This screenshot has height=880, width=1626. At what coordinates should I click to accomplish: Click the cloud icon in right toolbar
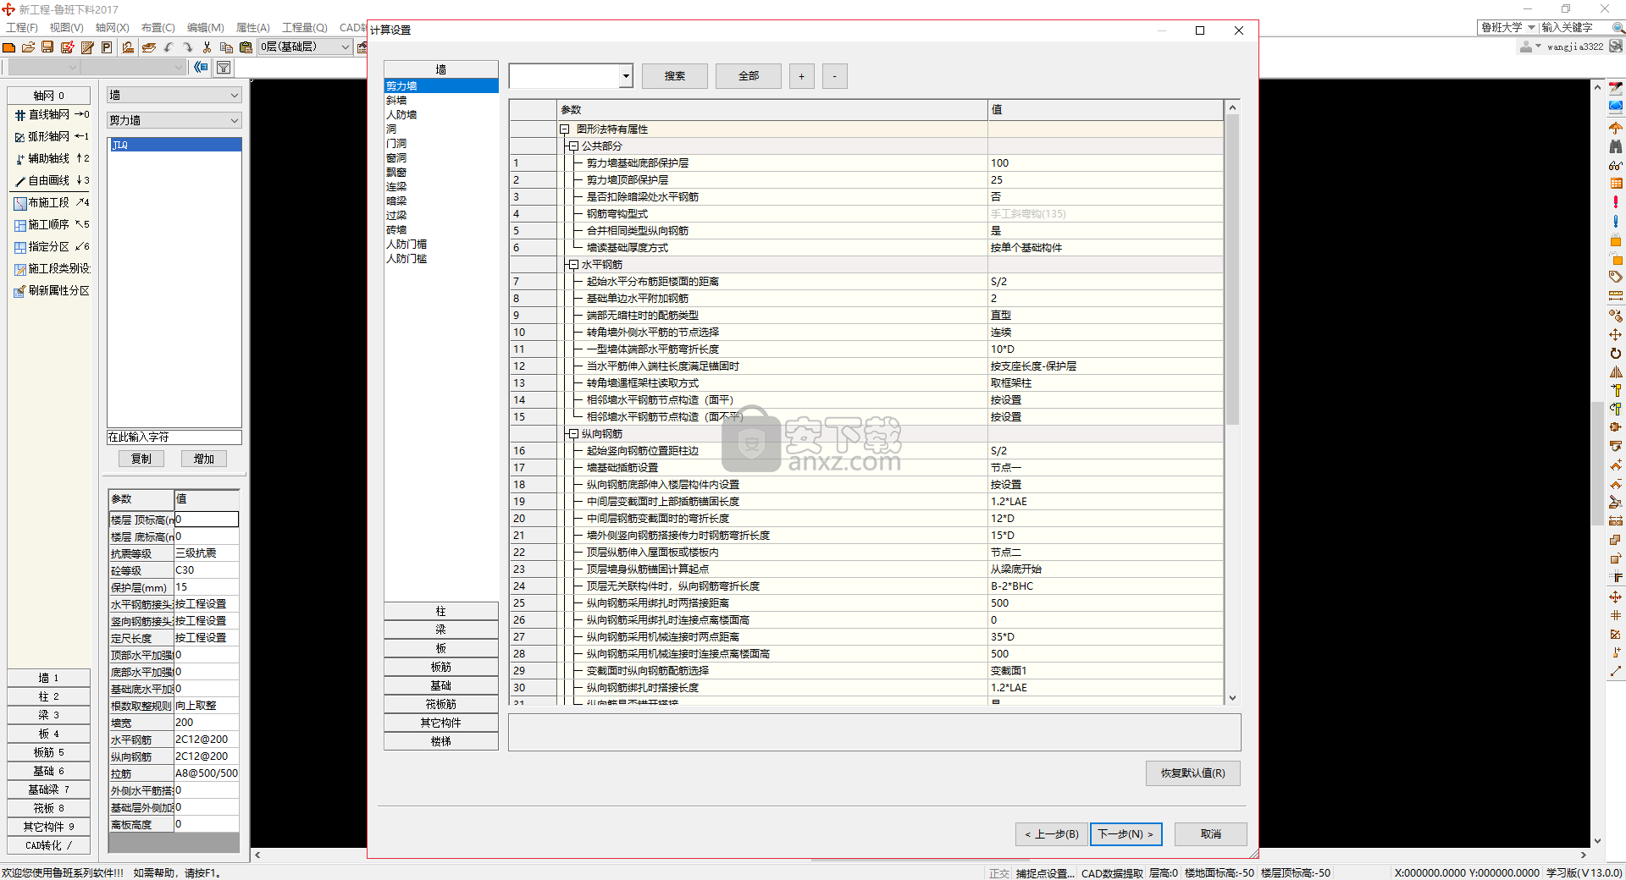[x=1616, y=107]
